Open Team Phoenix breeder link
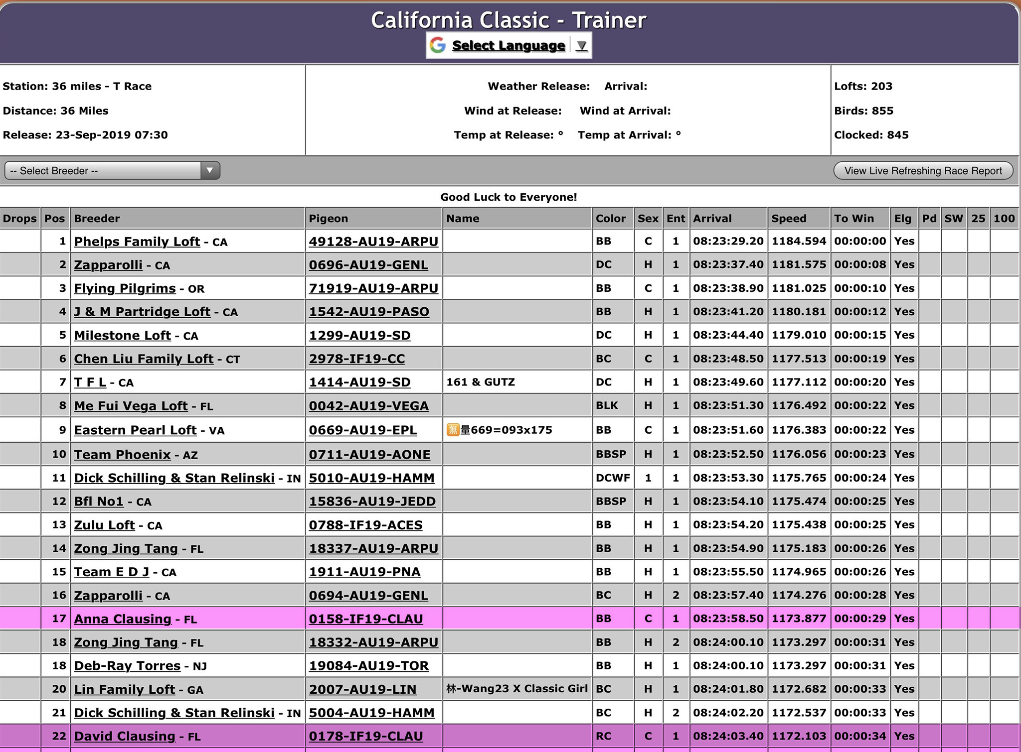The image size is (1021, 752). 122,455
